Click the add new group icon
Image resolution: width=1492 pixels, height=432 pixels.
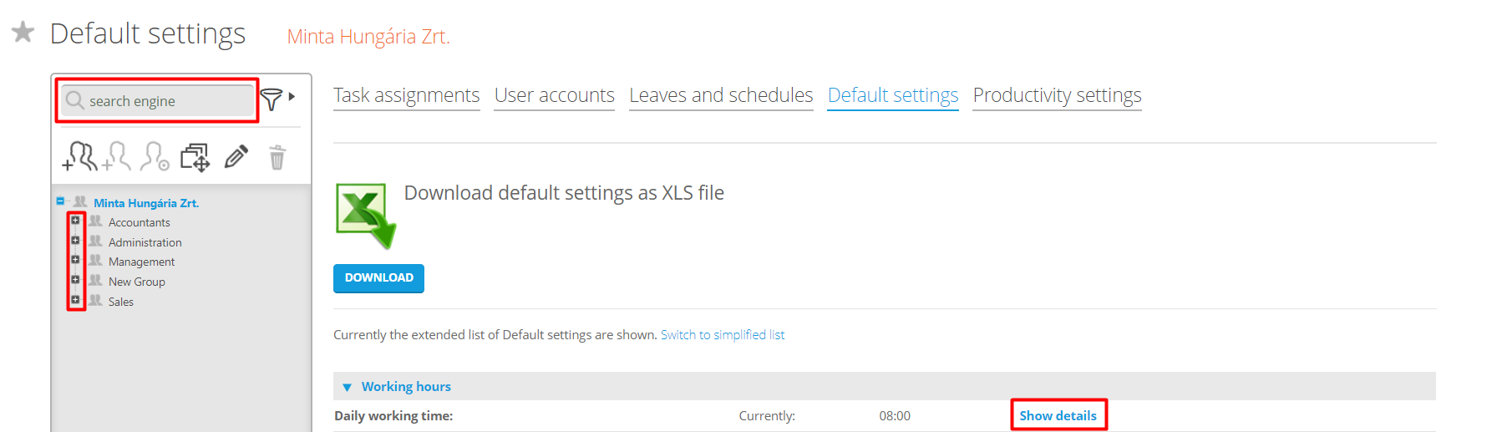[80, 156]
